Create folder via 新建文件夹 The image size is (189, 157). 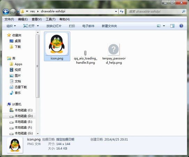click(x=109, y=26)
